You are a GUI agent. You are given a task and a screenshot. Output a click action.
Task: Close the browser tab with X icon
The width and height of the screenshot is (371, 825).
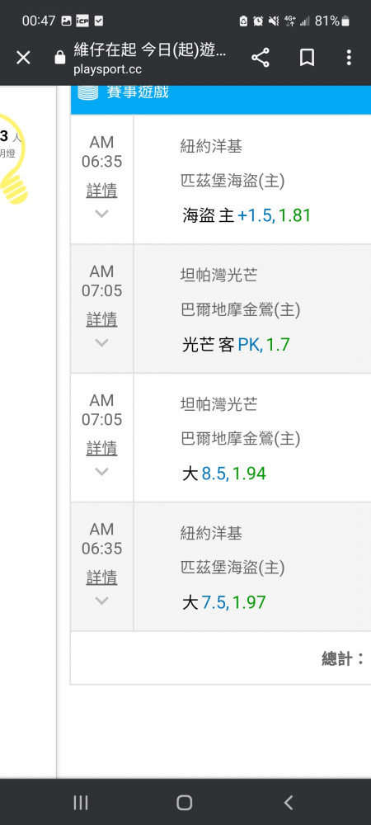coord(23,58)
